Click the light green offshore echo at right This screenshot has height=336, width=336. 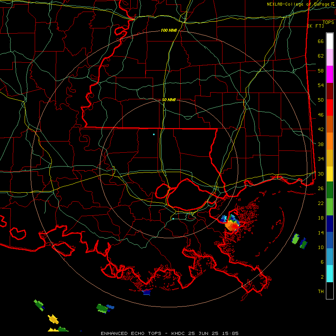pyautogui.click(x=296, y=239)
